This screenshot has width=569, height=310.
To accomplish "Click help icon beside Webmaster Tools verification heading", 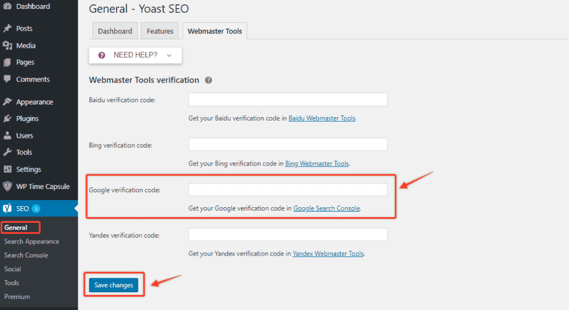I will [x=208, y=80].
